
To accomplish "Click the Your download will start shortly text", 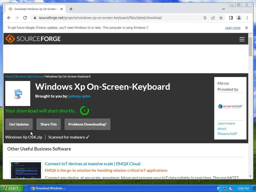I will point(41,111).
